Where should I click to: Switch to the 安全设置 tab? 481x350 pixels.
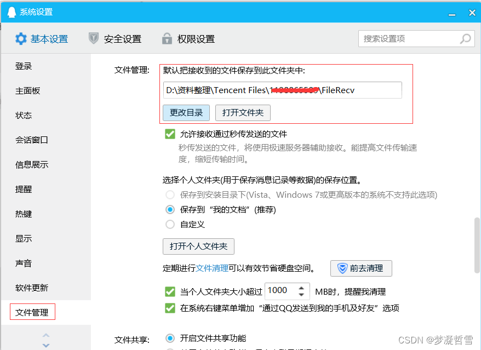tap(115, 39)
